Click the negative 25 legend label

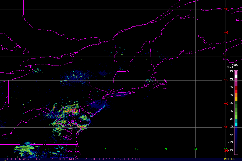230,150
